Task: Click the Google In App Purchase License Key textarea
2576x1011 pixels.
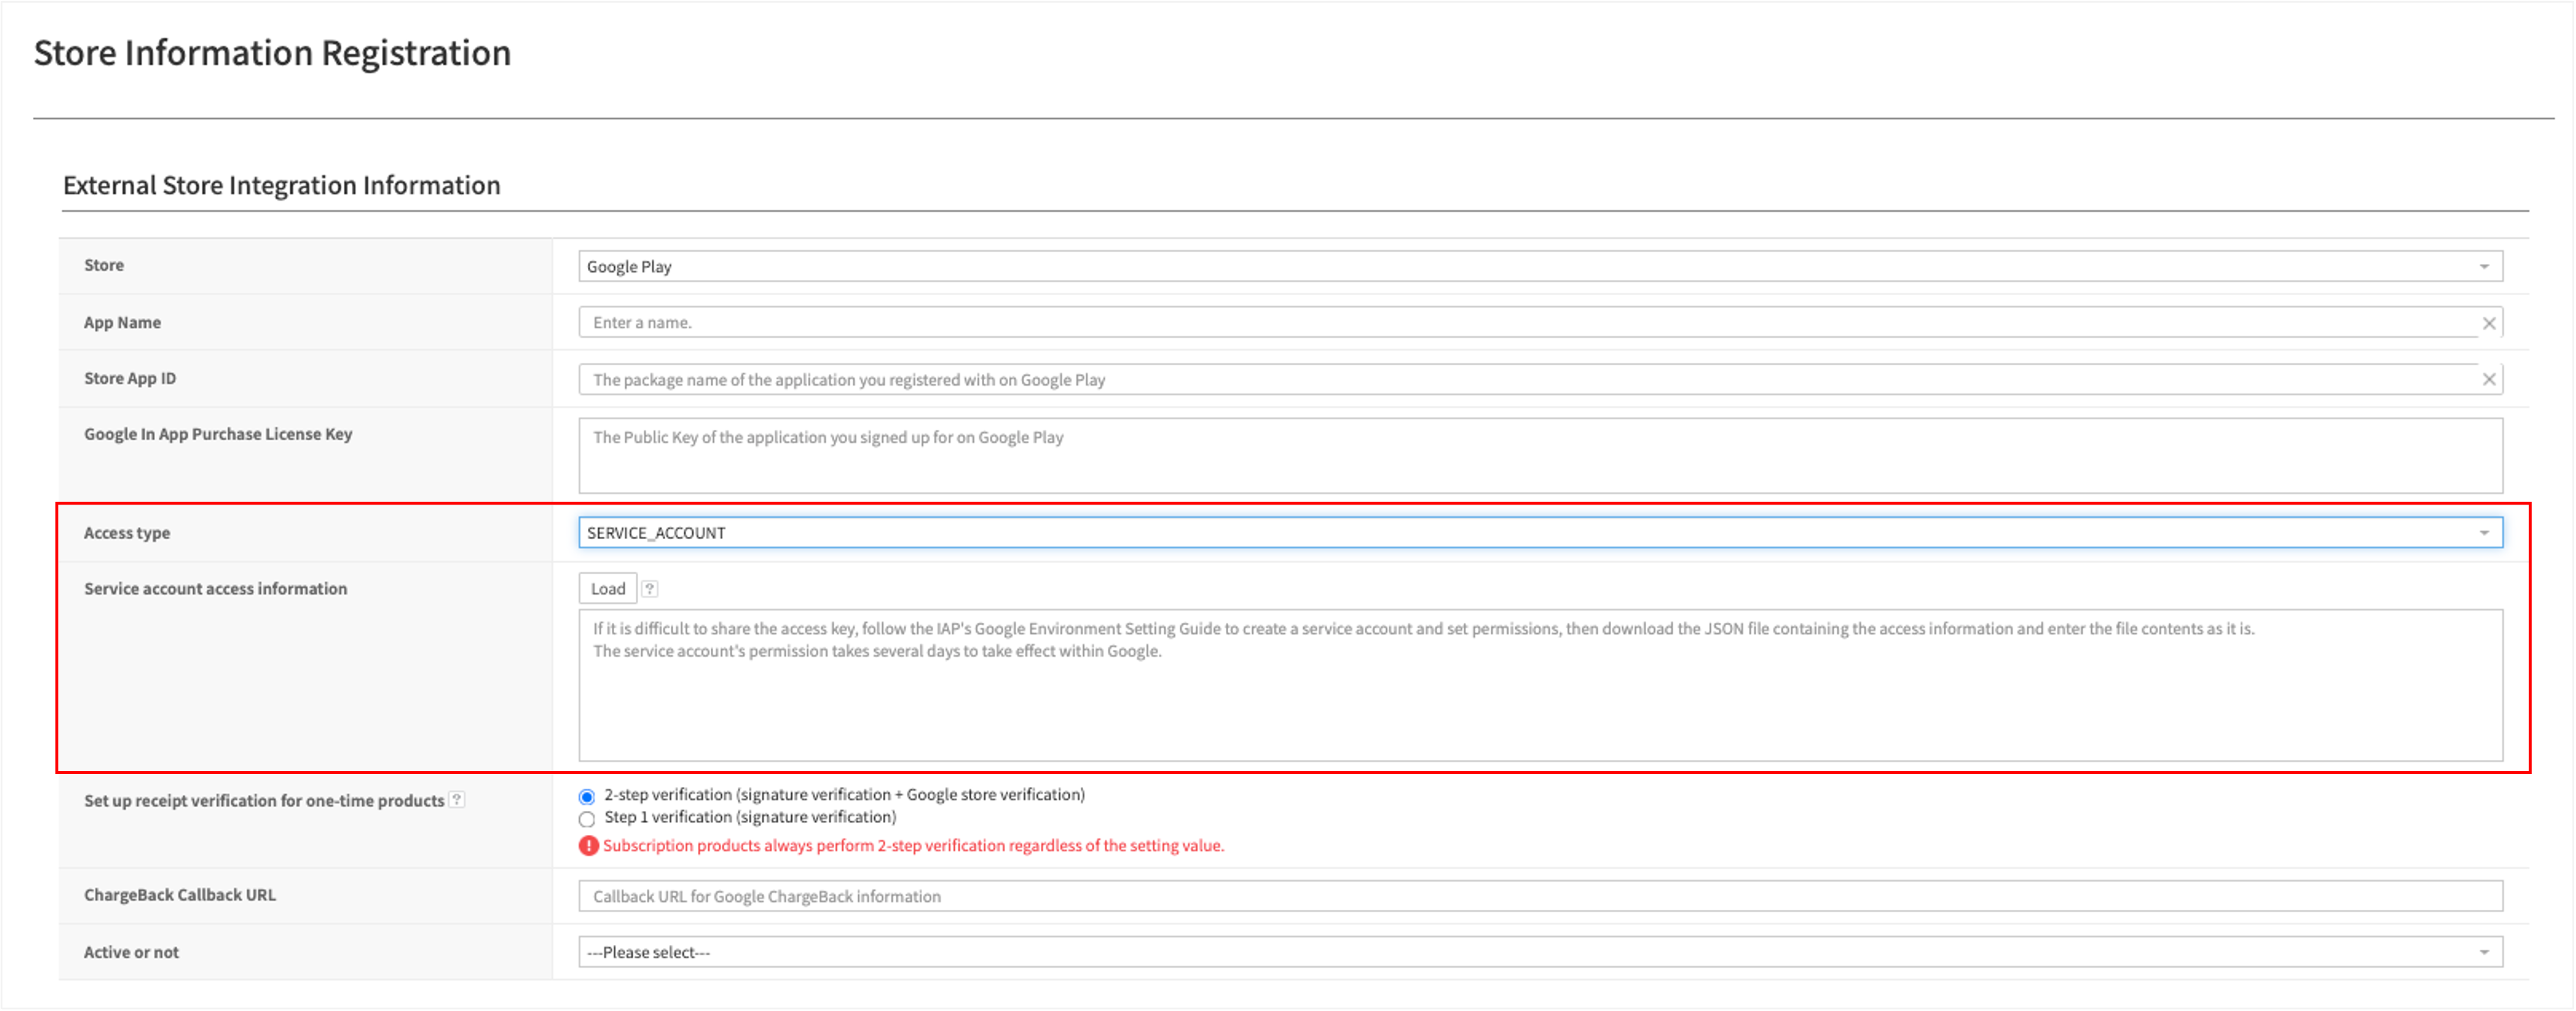Action: (x=1540, y=456)
